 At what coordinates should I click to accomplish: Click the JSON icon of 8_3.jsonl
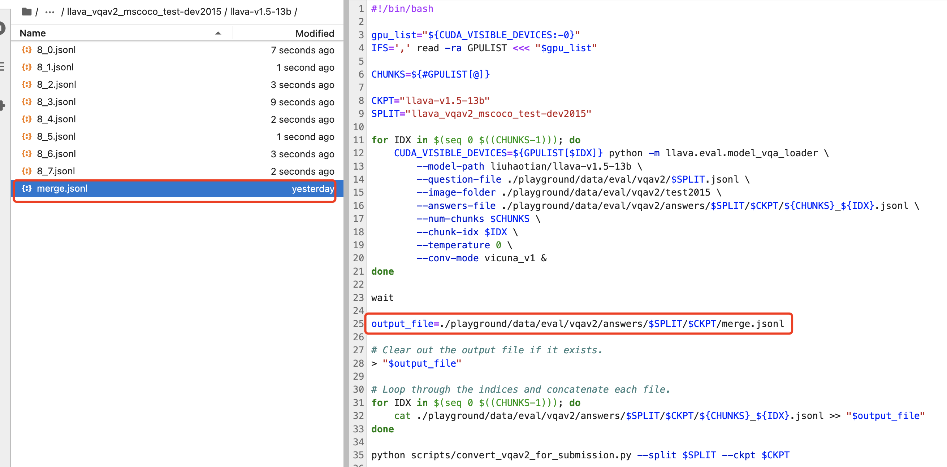(x=26, y=102)
